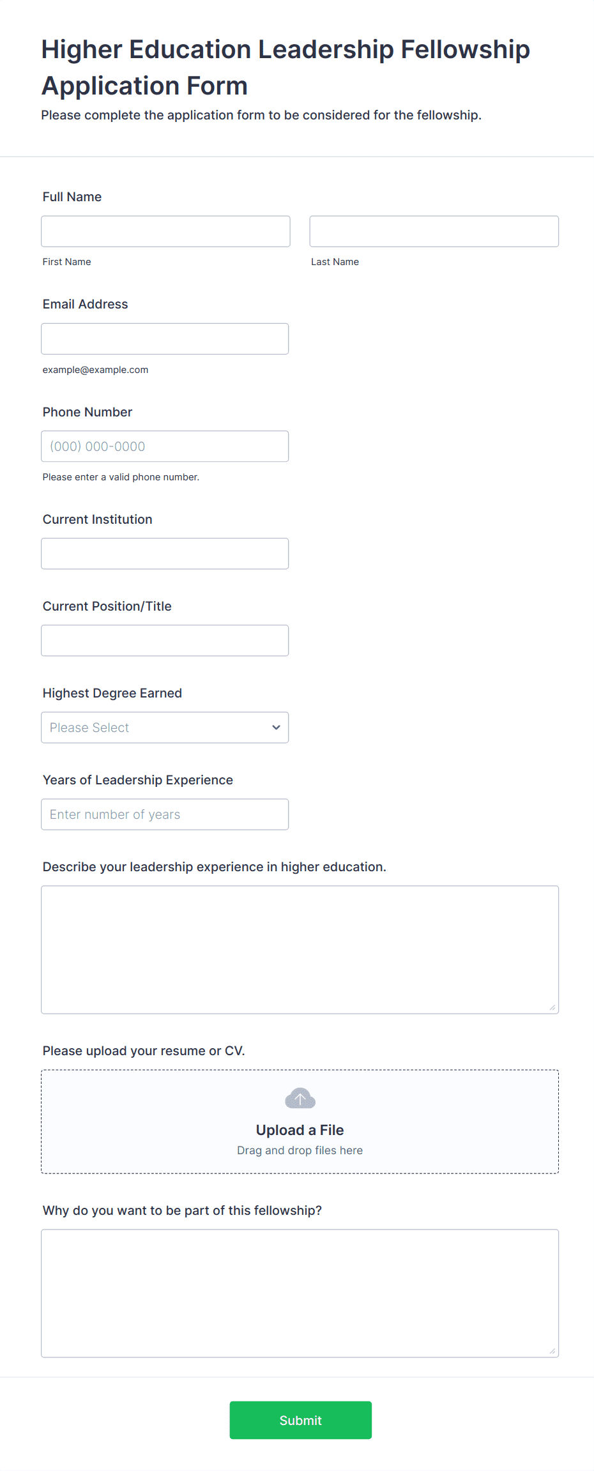Click the cloud upload icon
The height and width of the screenshot is (1471, 594).
tap(300, 1099)
